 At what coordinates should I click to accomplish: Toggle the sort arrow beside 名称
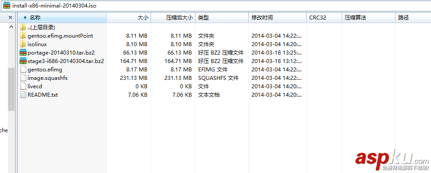coord(25,18)
